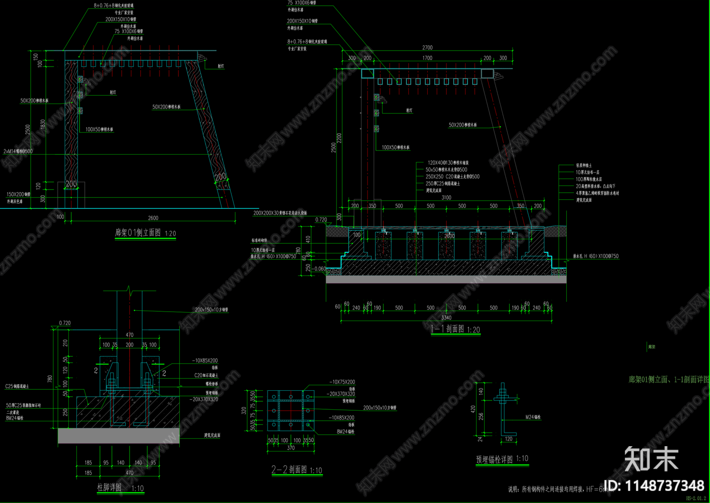Image resolution: width=710 pixels, height=503 pixels.
Task: Select the 1700 dimension in section 1-1
Action: 427,58
